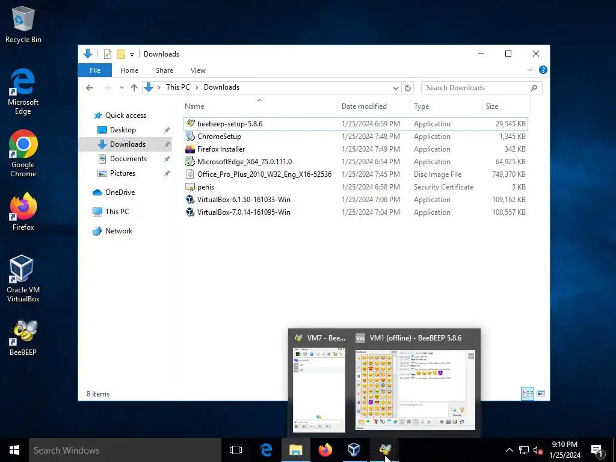
Task: Launch Microsoft Edge from the desktop
Action: (23, 91)
